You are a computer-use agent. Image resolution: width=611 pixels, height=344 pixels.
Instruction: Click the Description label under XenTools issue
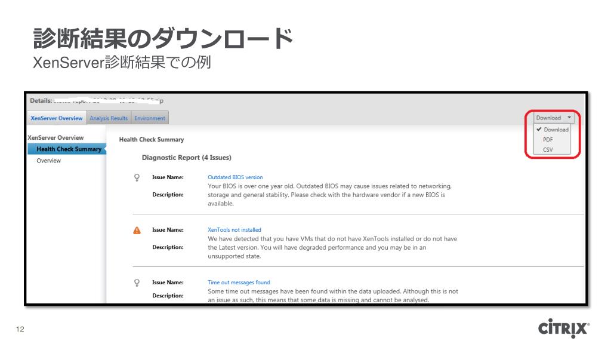tap(168, 247)
